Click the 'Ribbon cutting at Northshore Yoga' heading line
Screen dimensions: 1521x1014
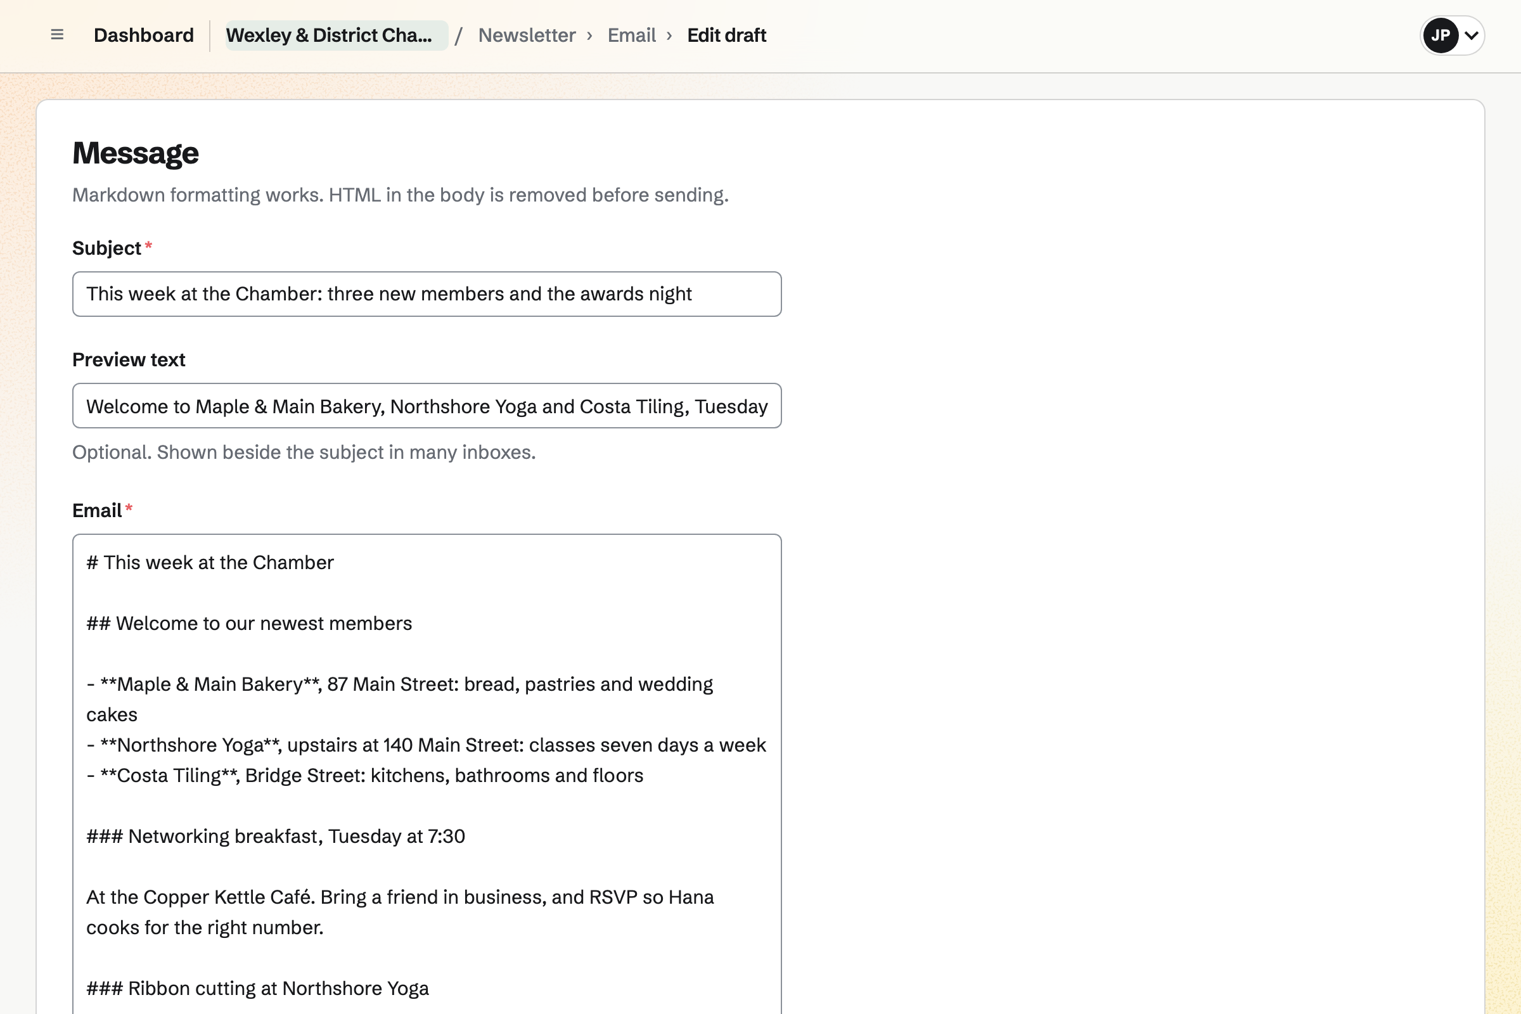tap(257, 987)
